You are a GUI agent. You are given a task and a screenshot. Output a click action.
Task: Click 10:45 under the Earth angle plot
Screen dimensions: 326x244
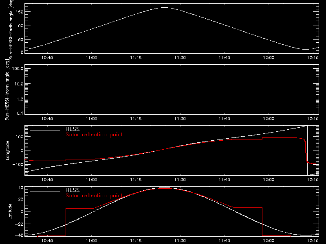(47, 58)
